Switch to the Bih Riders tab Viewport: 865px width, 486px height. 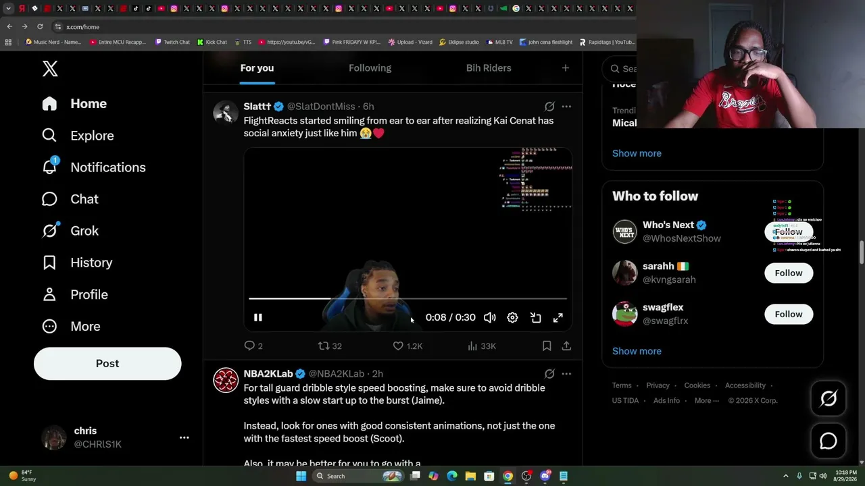489,68
